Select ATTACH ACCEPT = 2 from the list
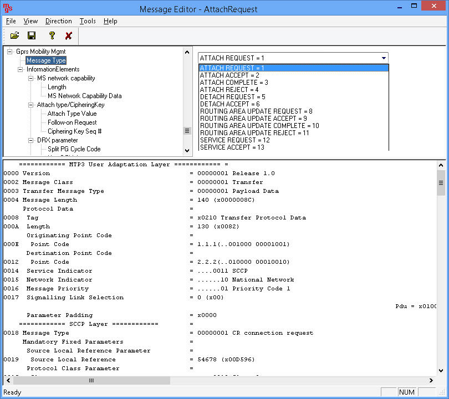This screenshot has width=449, height=399. click(231, 75)
